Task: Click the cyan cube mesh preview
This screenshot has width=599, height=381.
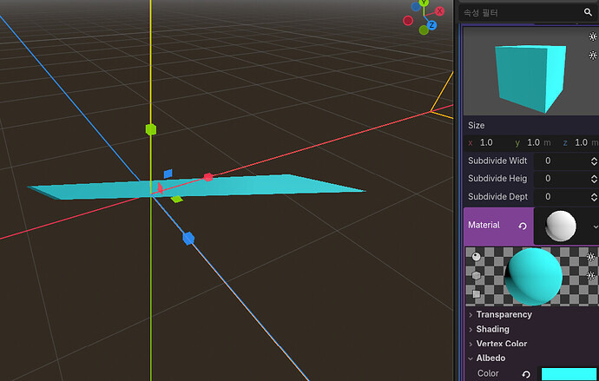Action: tap(530, 77)
